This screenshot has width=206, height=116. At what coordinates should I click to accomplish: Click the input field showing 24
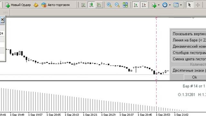pos(2,34)
